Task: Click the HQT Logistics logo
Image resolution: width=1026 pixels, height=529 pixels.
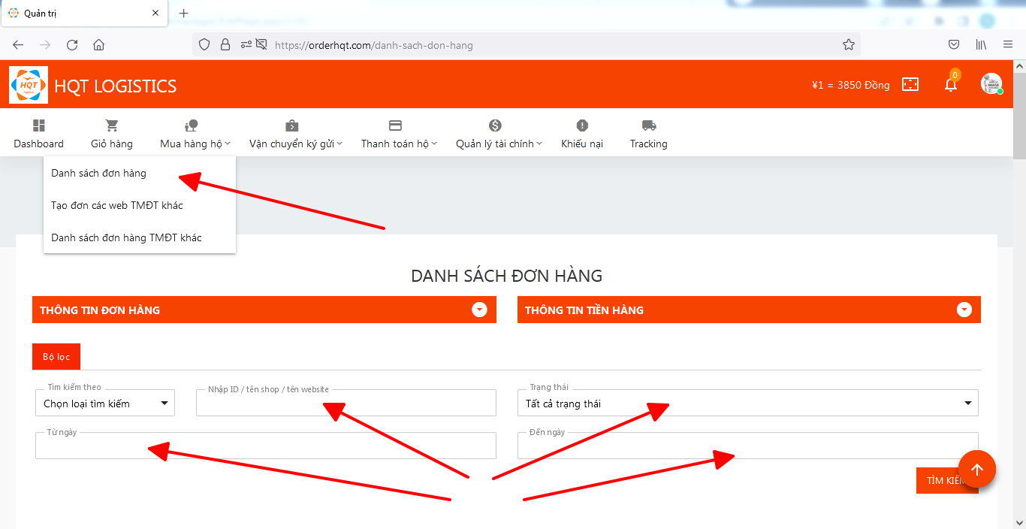Action: pyautogui.click(x=29, y=85)
